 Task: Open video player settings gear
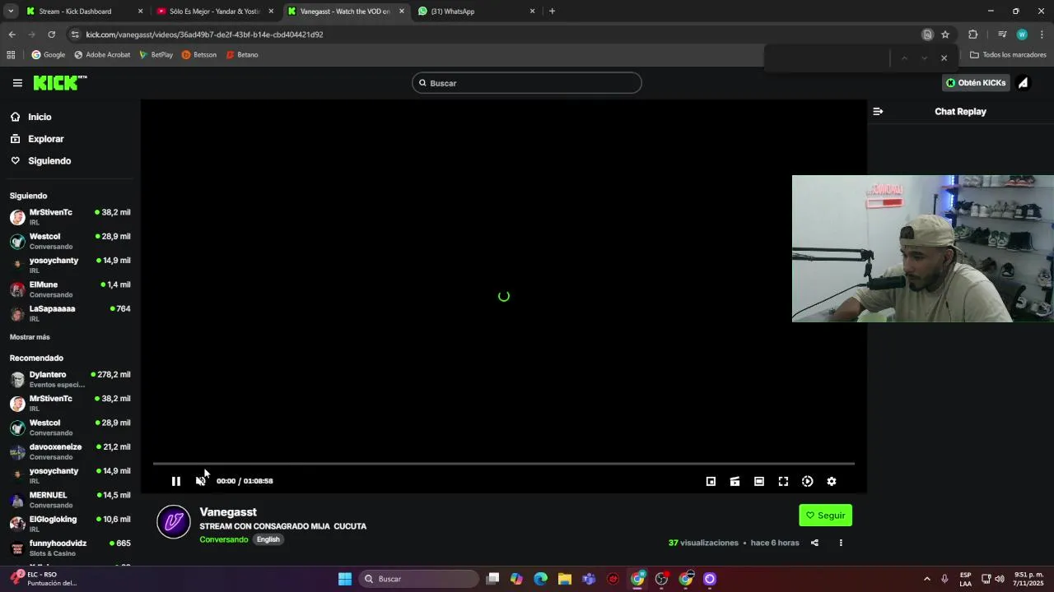tap(832, 481)
